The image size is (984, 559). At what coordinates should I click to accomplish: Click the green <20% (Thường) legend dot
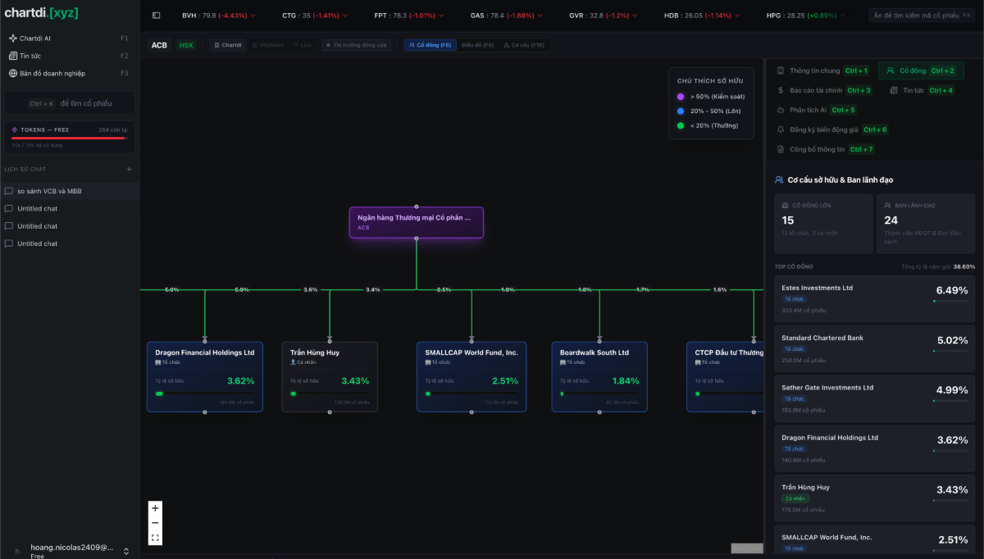[681, 125]
